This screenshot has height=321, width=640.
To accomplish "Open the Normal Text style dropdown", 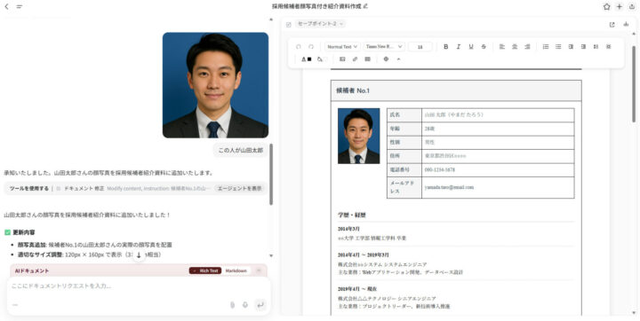I will pyautogui.click(x=342, y=47).
